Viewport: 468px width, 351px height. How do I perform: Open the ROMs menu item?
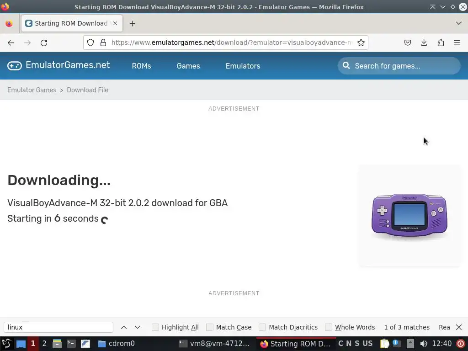point(142,66)
